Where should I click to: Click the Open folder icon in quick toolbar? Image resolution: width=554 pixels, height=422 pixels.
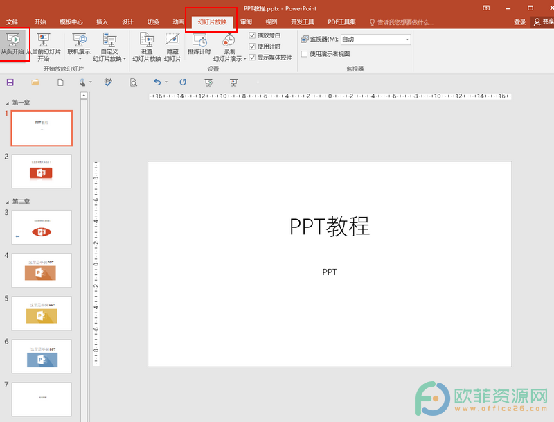click(35, 82)
